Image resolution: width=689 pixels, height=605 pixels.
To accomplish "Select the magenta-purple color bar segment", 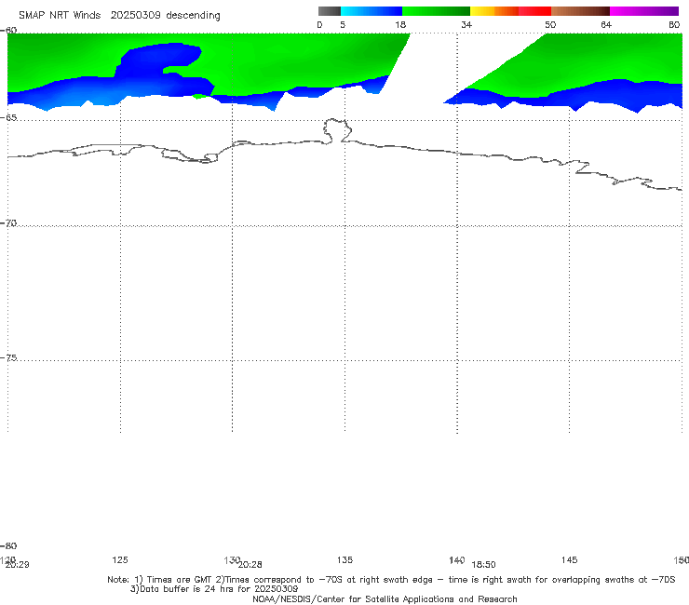I will pos(644,11).
